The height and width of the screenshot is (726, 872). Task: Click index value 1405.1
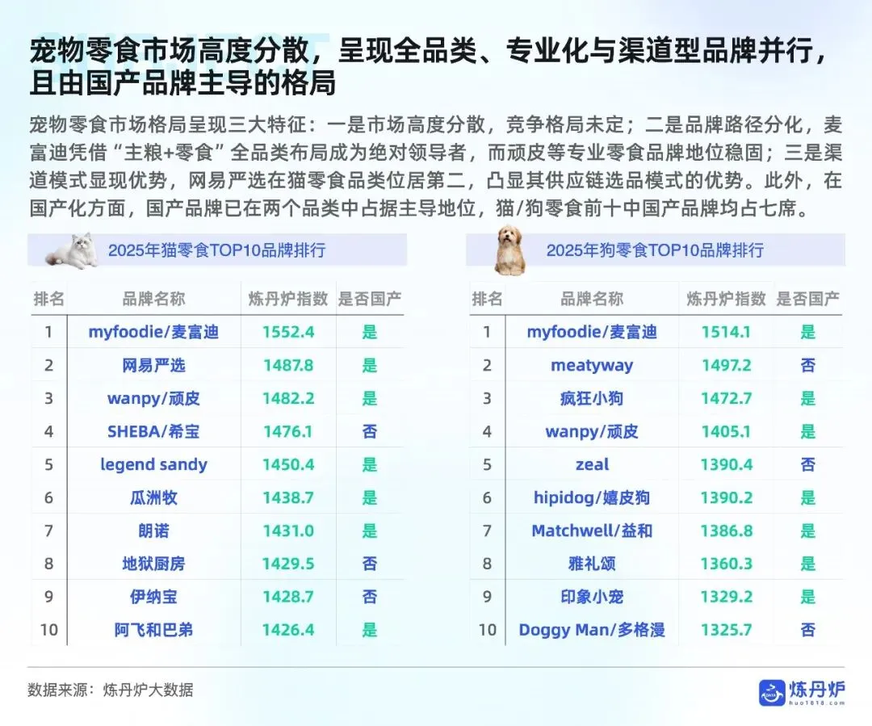click(726, 432)
